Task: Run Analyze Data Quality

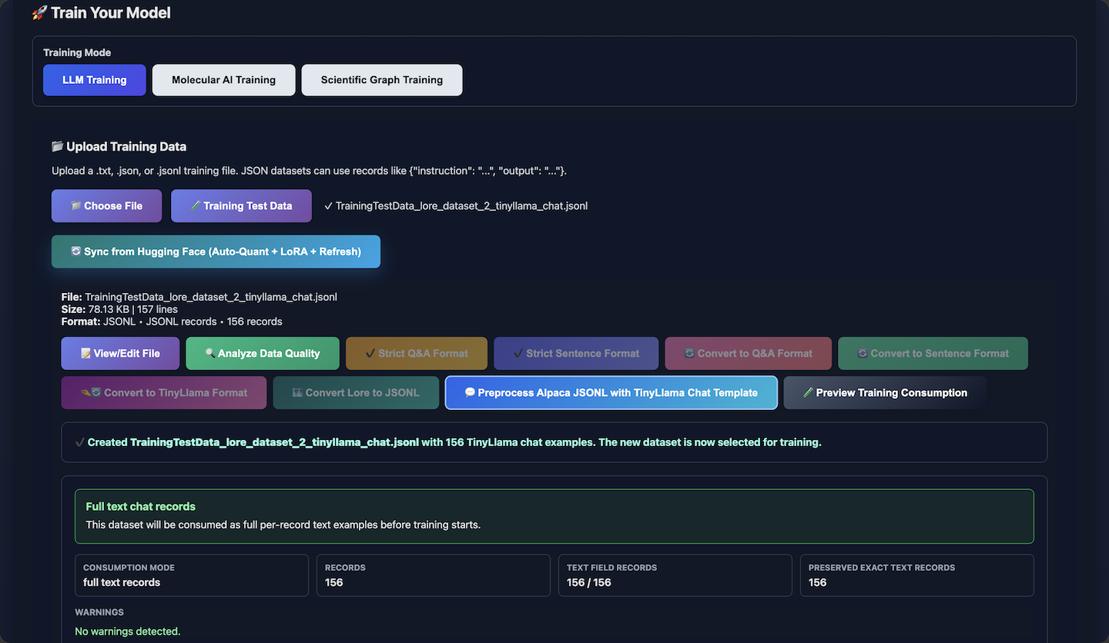Action: pos(263,354)
